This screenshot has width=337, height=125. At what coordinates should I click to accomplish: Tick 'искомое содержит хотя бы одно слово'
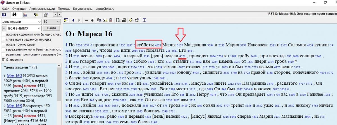(x=4, y=34)
